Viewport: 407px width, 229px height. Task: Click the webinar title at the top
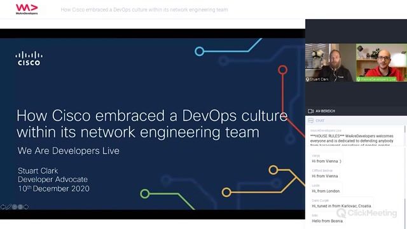click(144, 10)
